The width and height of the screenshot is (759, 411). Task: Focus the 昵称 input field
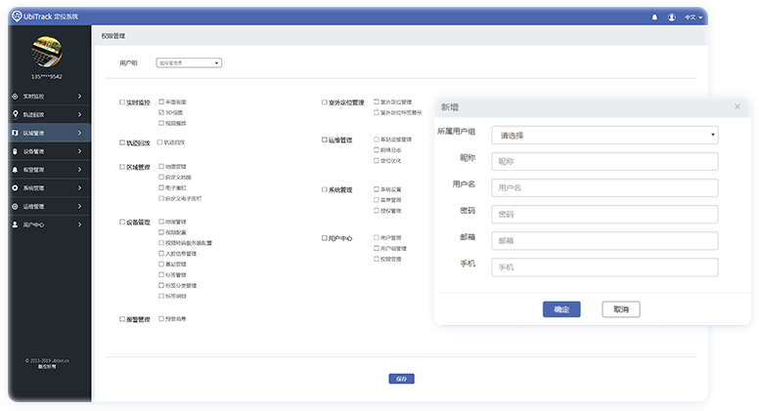pyautogui.click(x=604, y=161)
